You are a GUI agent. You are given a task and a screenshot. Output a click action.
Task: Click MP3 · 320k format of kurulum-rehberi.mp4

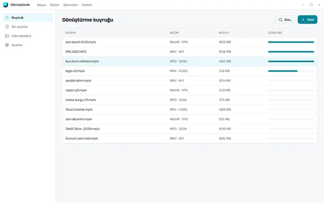pyautogui.click(x=178, y=61)
